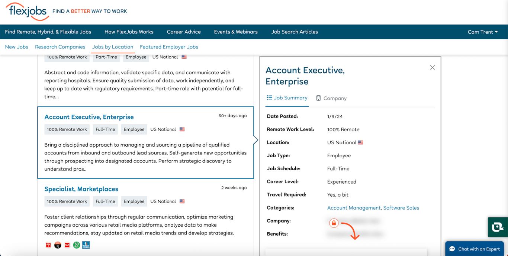Image resolution: width=508 pixels, height=256 pixels.
Task: Click the US flag next to Location
Action: point(360,142)
